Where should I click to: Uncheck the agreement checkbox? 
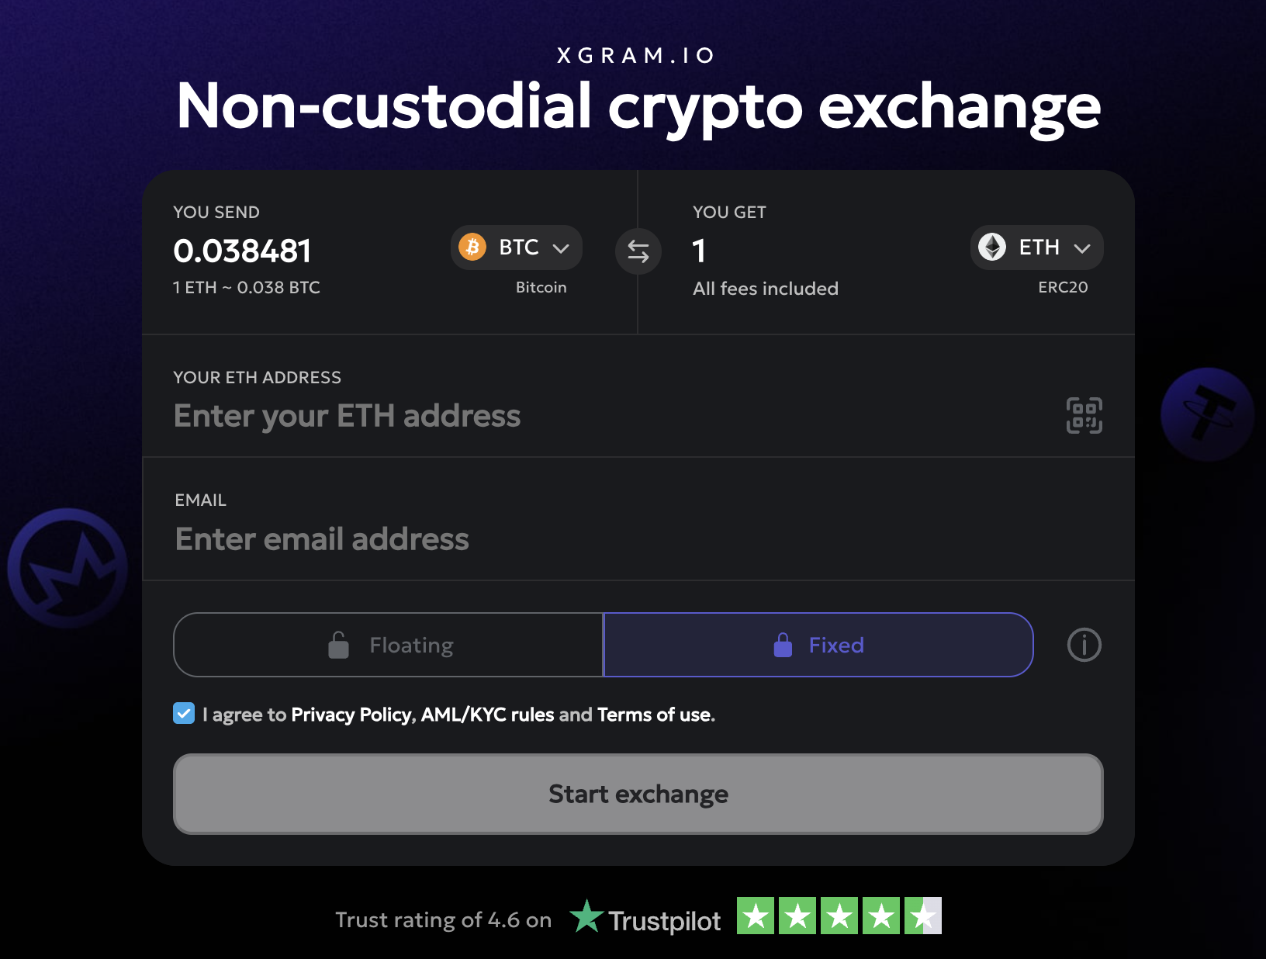pyautogui.click(x=184, y=713)
